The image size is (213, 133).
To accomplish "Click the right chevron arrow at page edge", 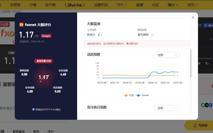I will point(211,39).
